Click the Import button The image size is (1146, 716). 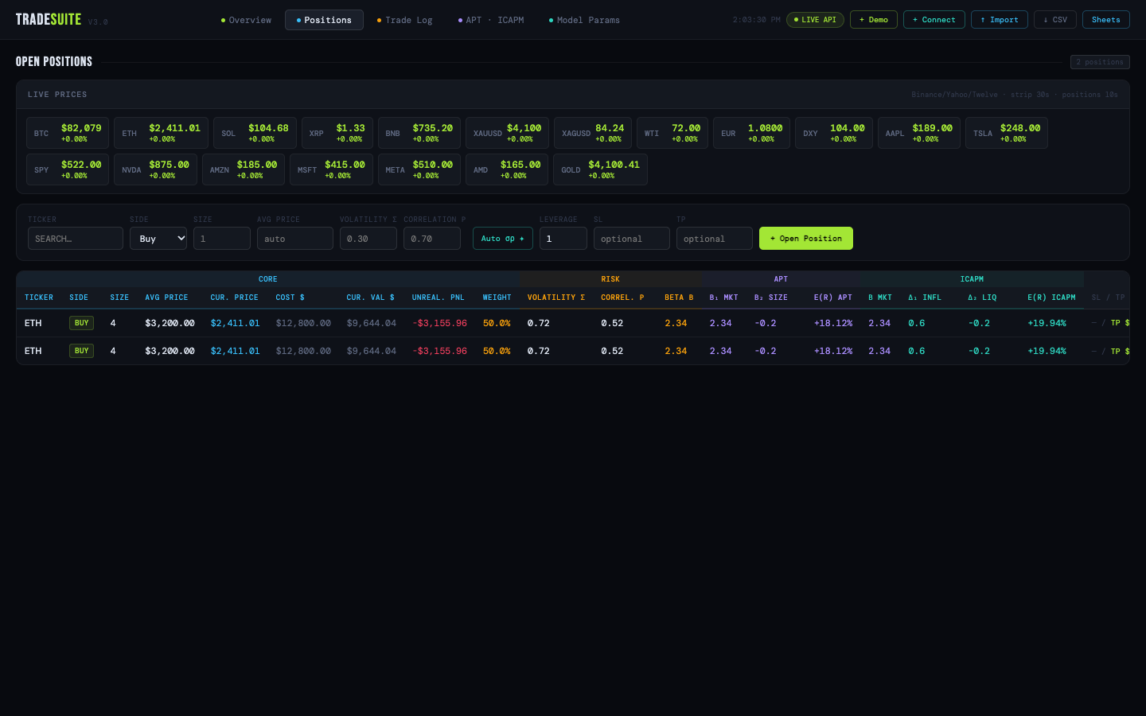coord(1000,20)
